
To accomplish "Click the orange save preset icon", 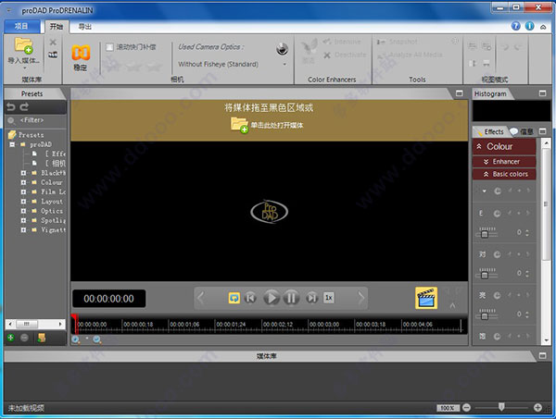I will (x=42, y=338).
